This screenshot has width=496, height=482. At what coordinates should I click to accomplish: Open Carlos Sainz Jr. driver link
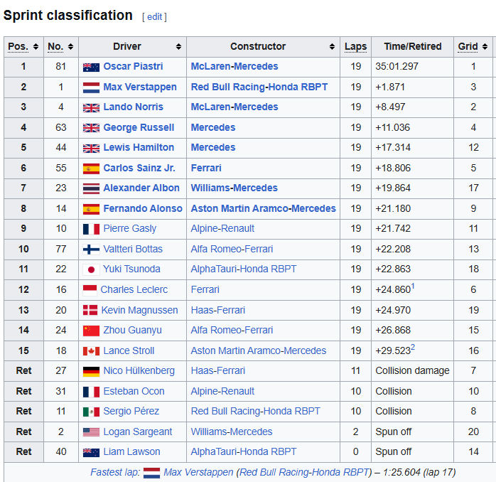pos(139,168)
